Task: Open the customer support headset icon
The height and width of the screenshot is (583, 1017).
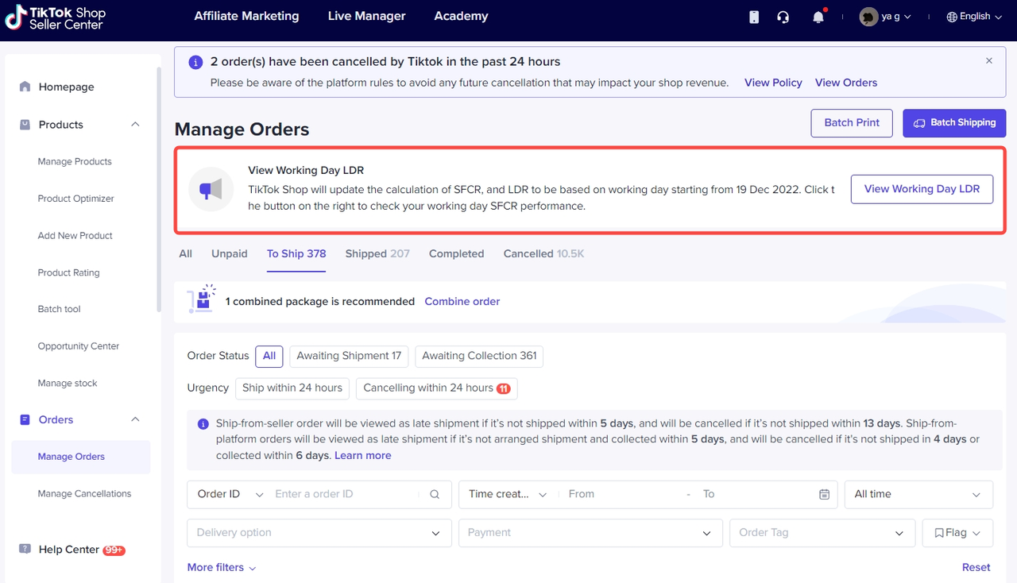Action: [783, 17]
